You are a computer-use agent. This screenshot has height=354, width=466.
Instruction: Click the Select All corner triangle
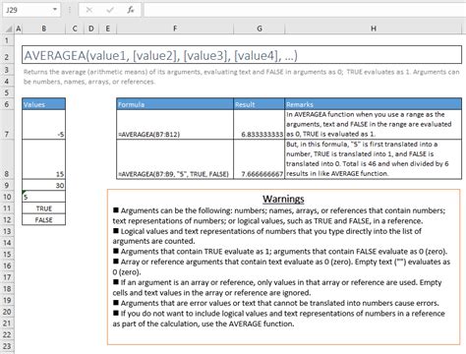(x=9, y=29)
